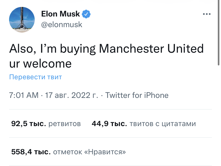221x166 pixels.
Task: Click the 44,9 тыс. quote tweets number
Action: [x=109, y=124]
